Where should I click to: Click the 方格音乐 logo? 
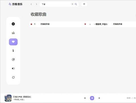[16, 4]
